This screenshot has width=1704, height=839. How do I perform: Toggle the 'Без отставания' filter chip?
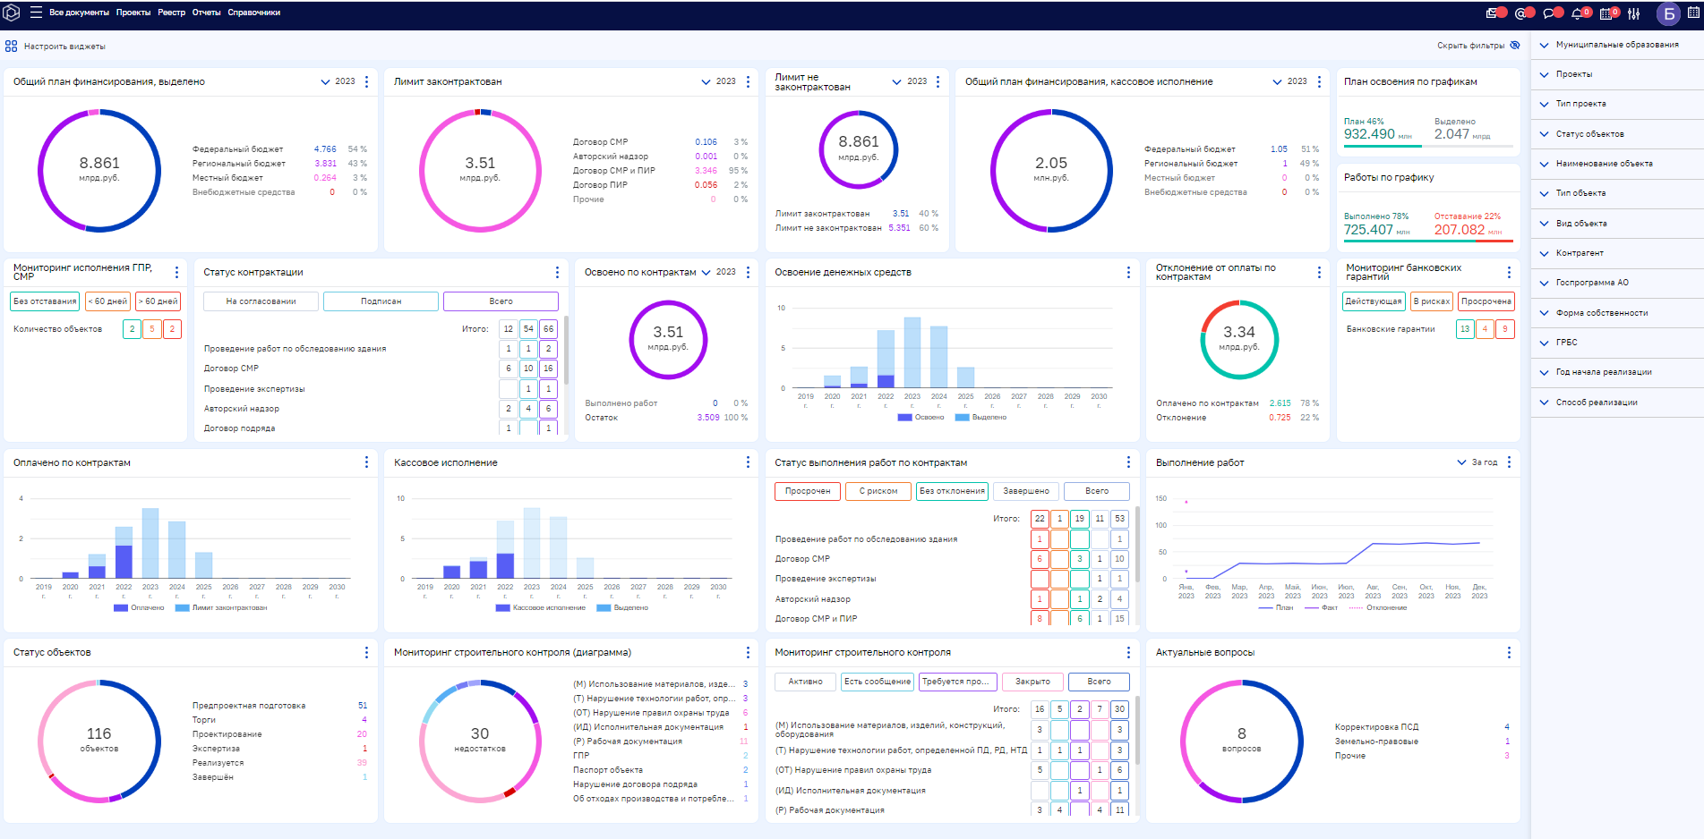click(45, 301)
